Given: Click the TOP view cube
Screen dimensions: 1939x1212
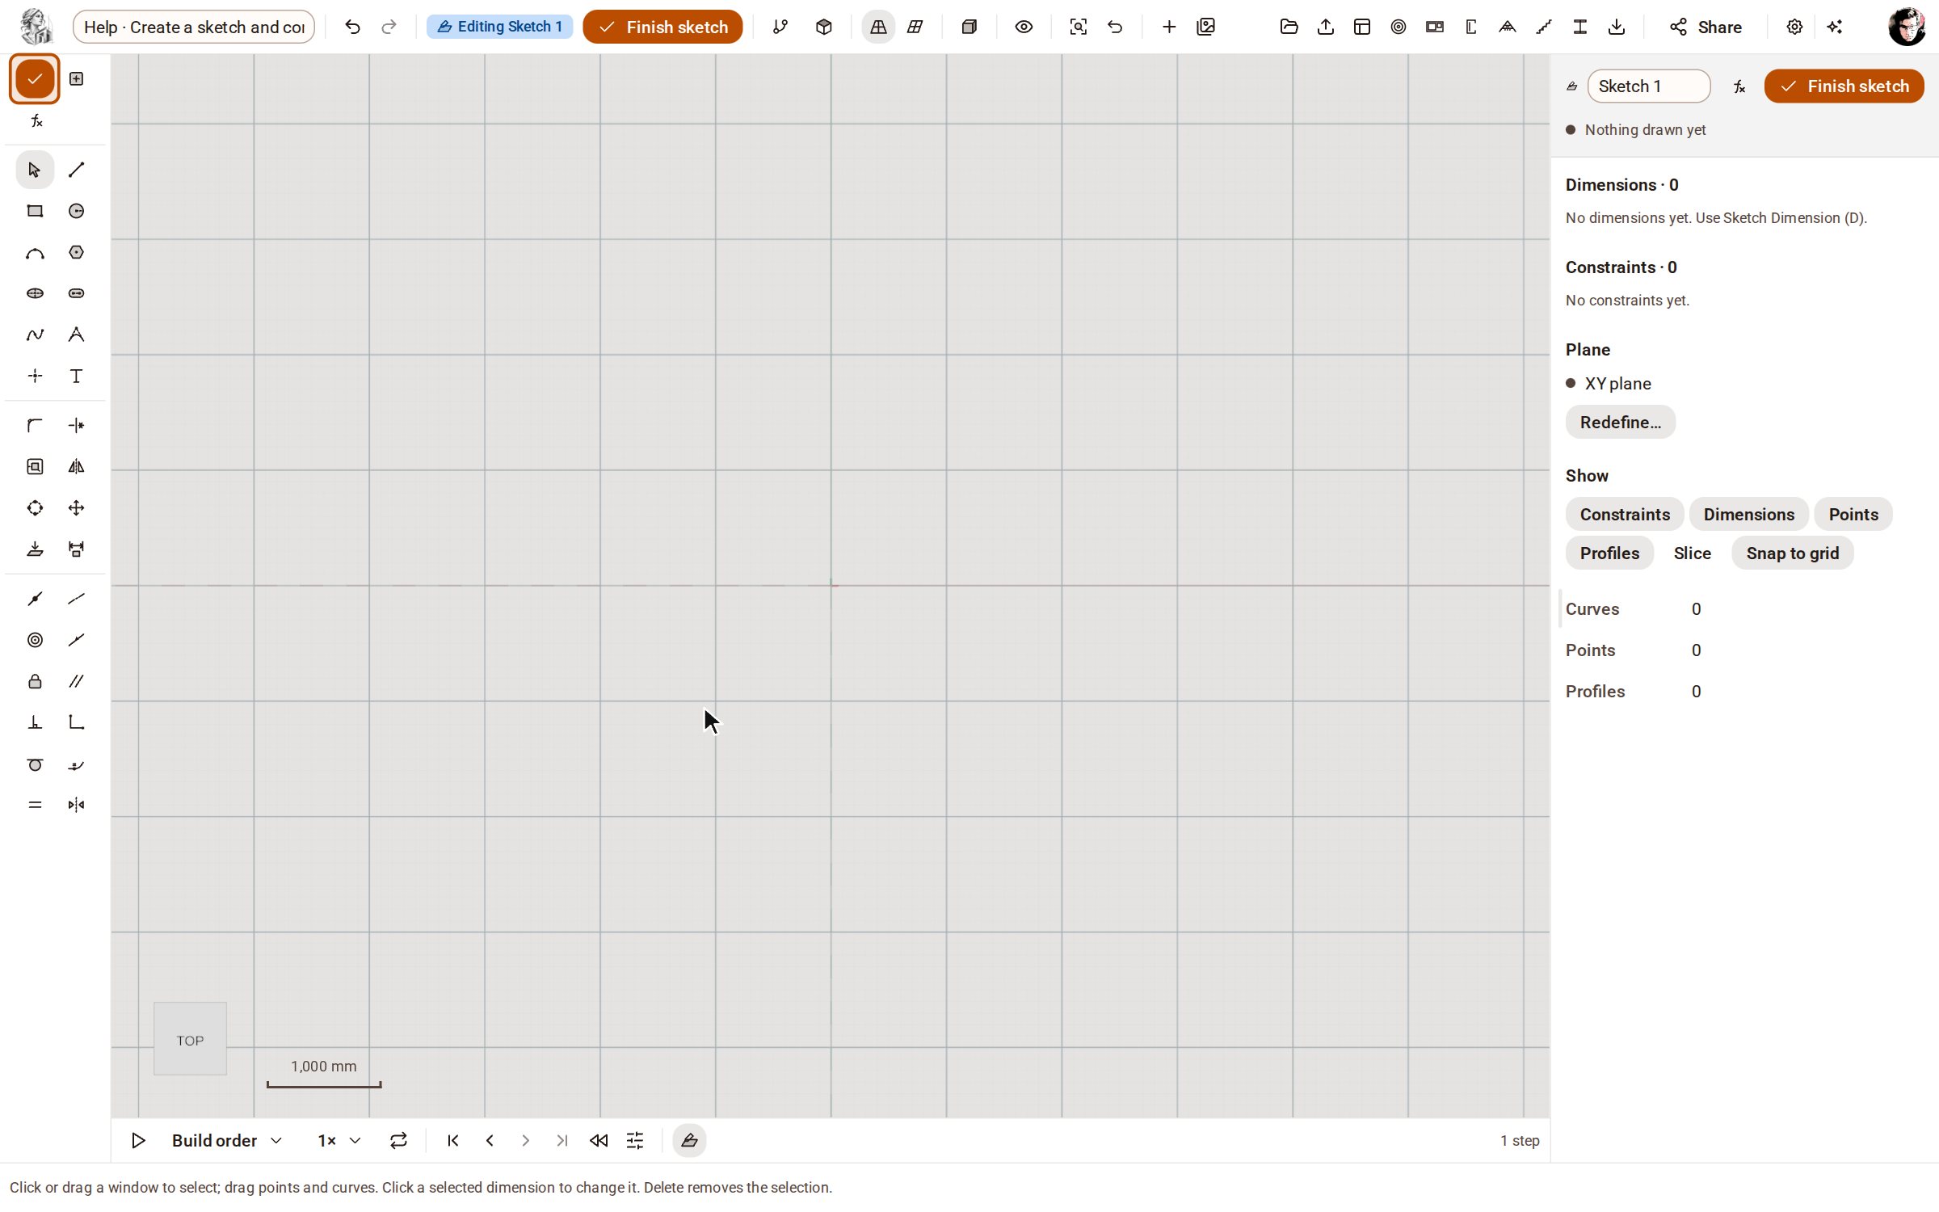Looking at the screenshot, I should click(x=190, y=1040).
